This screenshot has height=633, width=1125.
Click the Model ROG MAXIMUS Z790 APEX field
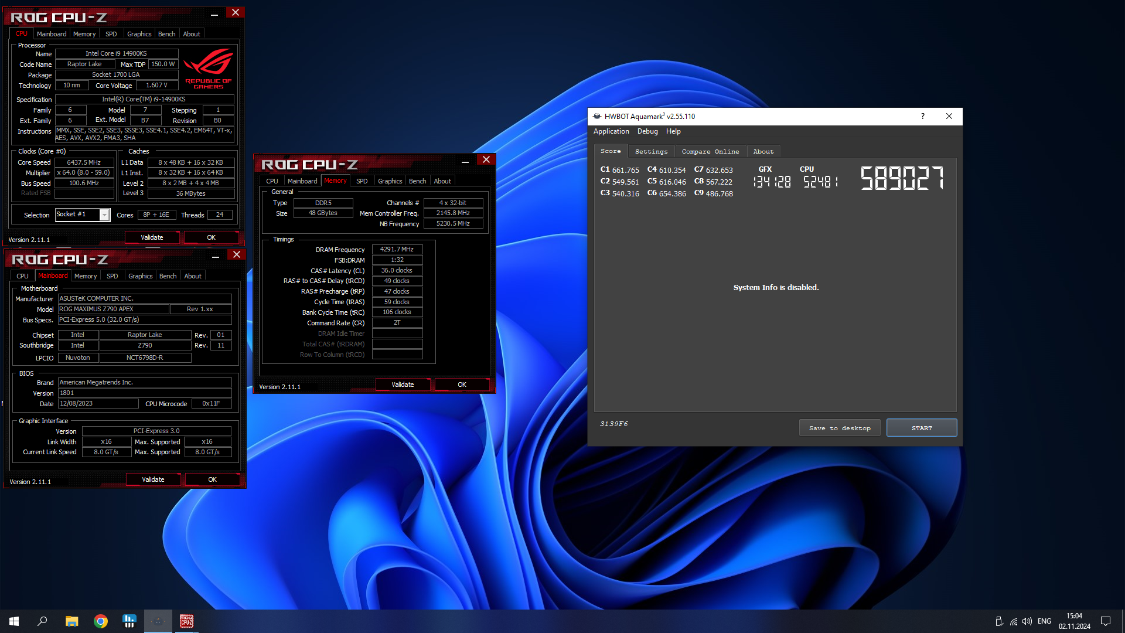(113, 309)
